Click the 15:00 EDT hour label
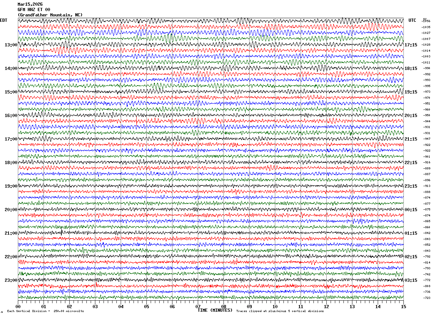The height and width of the screenshot is (316, 432). pyautogui.click(x=11, y=92)
